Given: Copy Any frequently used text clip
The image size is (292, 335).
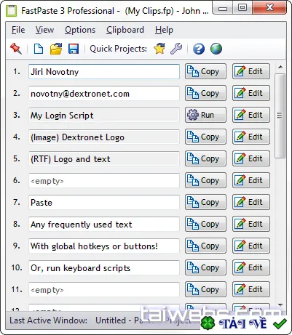Looking at the screenshot, I should tap(205, 224).
